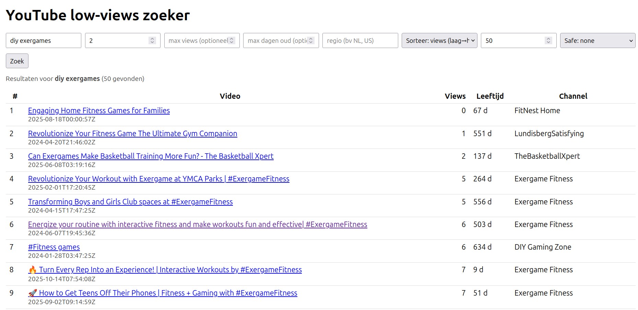Open 'Transforming Boys and Girls Club spaces' link

point(130,202)
